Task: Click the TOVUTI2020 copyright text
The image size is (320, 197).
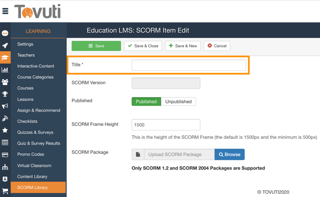Action: [273, 192]
